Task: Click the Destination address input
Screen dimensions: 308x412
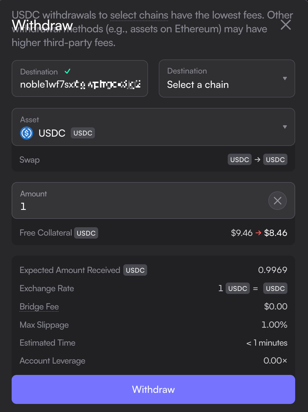Action: point(80,79)
